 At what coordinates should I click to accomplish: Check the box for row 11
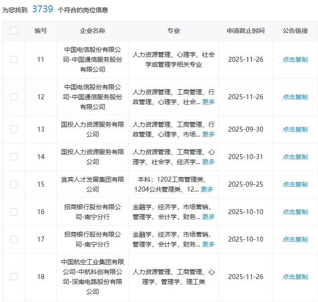click(x=14, y=59)
